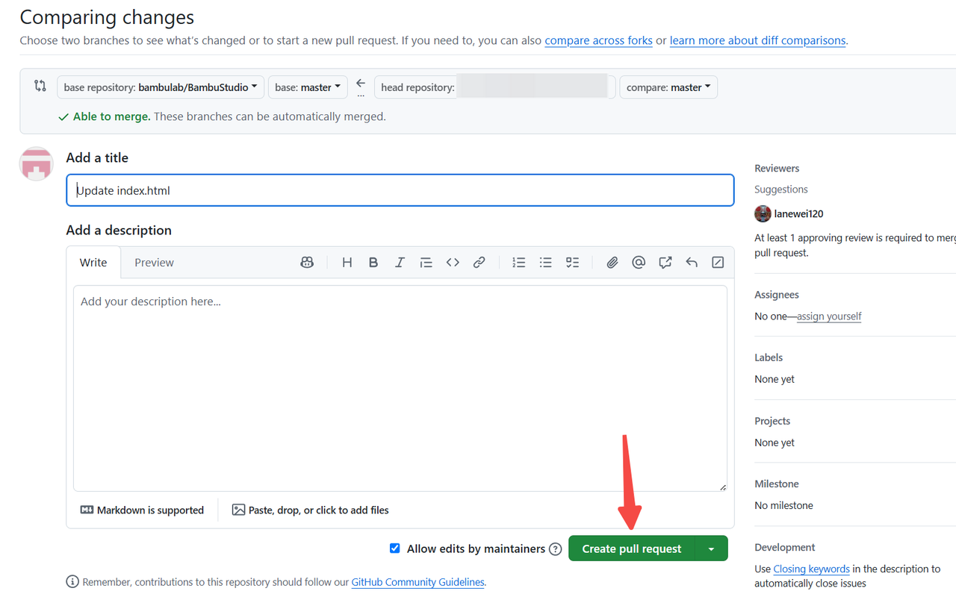Click the 'Add a title' label
Viewport: 956px width, 594px height.
[x=97, y=157]
